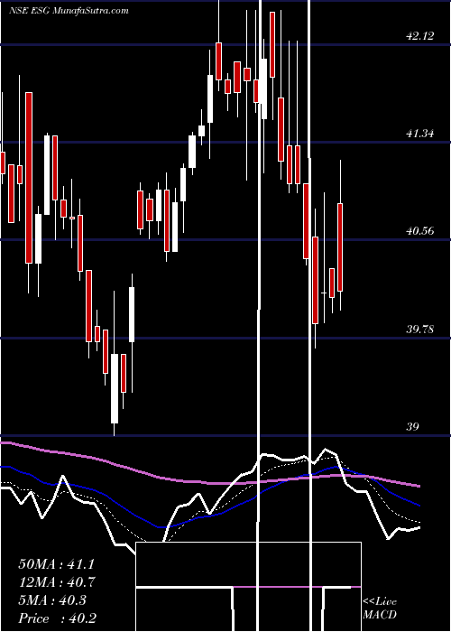Click the 5MA : 40.3 readout
This screenshot has height=632, width=451.
click(52, 600)
